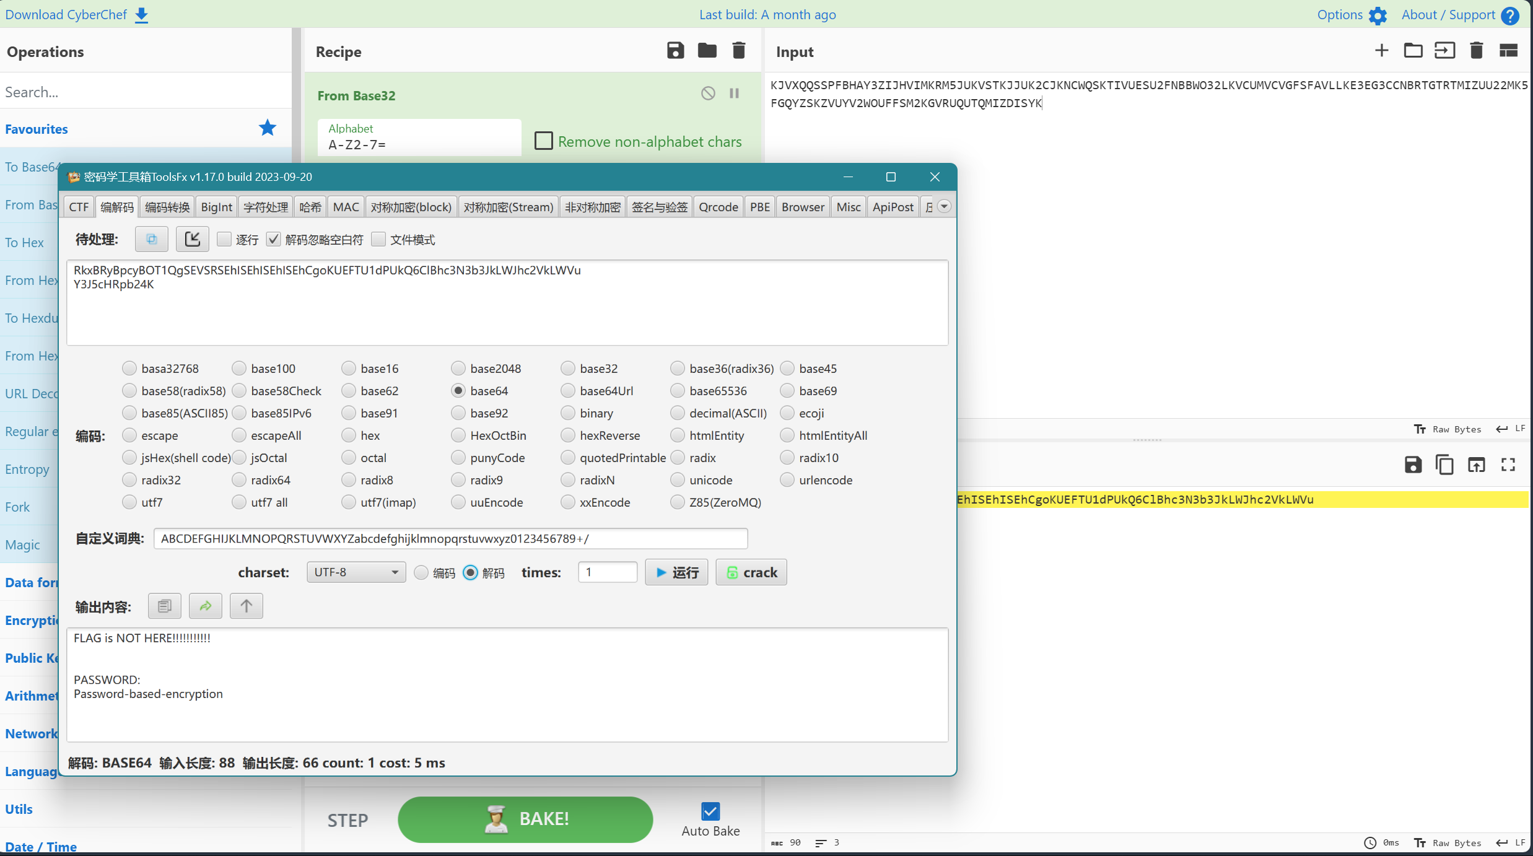Click the crack button

pyautogui.click(x=751, y=572)
